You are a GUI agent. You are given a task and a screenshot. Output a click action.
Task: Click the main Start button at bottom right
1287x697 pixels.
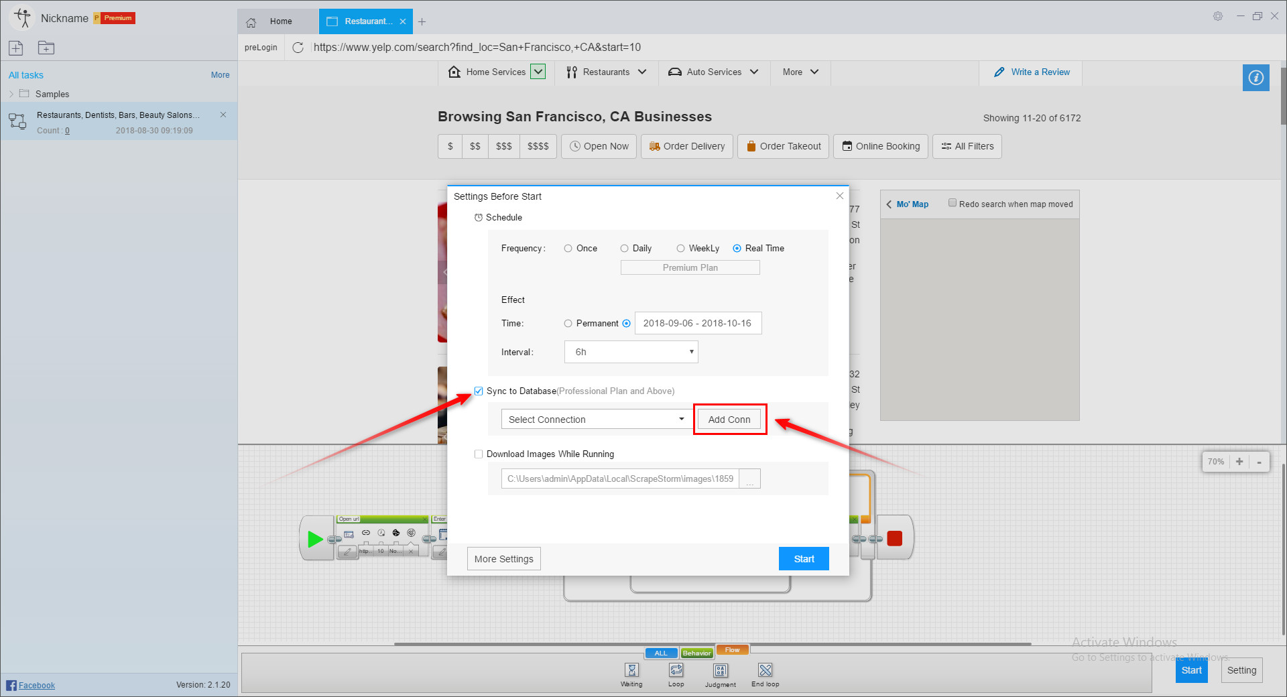click(x=1191, y=670)
